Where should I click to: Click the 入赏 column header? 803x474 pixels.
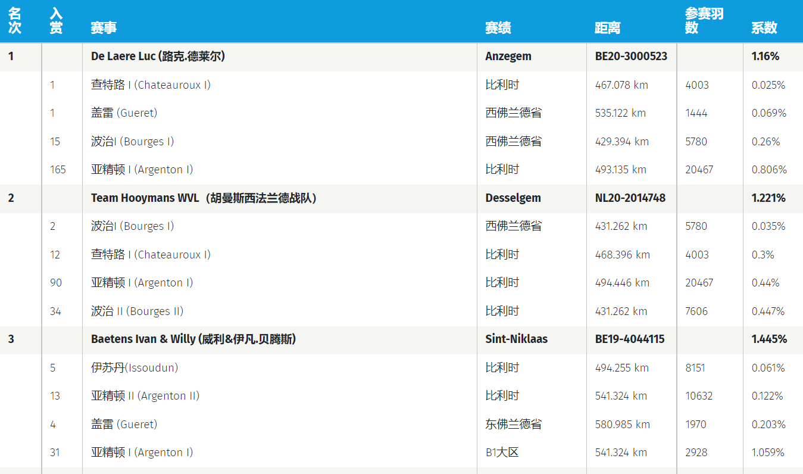[57, 21]
